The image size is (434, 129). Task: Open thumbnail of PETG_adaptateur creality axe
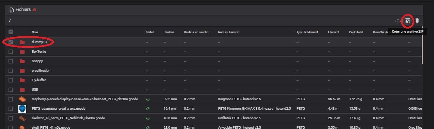(x=22, y=109)
